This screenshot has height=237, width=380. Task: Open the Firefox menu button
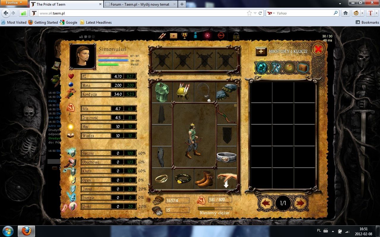click(14, 3)
